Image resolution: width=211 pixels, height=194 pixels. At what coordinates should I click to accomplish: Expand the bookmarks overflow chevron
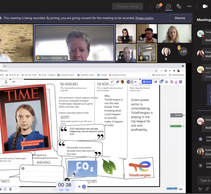tap(149, 75)
